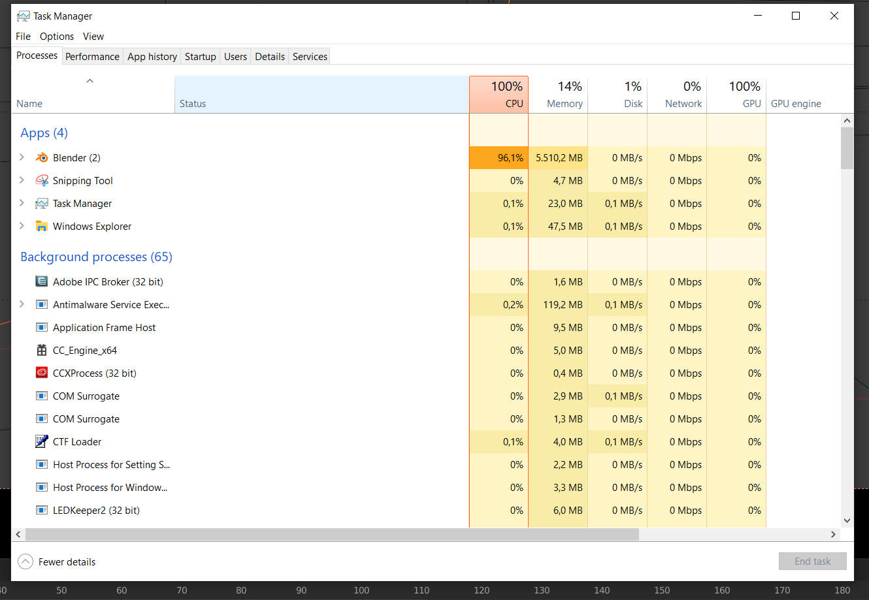
Task: Click the Background processes (65) heading
Action: pos(96,257)
